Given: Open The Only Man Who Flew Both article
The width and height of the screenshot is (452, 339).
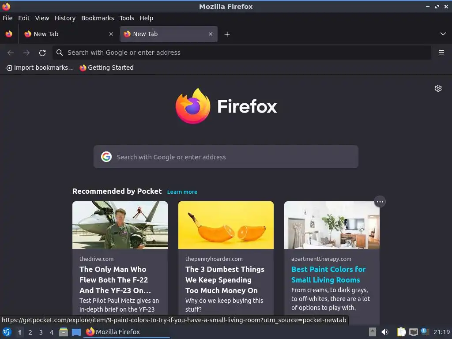Looking at the screenshot, I should 115,280.
